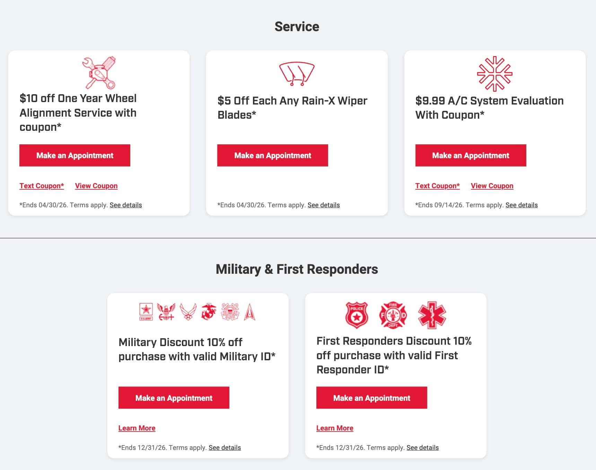The height and width of the screenshot is (470, 596).
Task: Open Text Coupon link for wheel alignment
Action: coord(42,186)
